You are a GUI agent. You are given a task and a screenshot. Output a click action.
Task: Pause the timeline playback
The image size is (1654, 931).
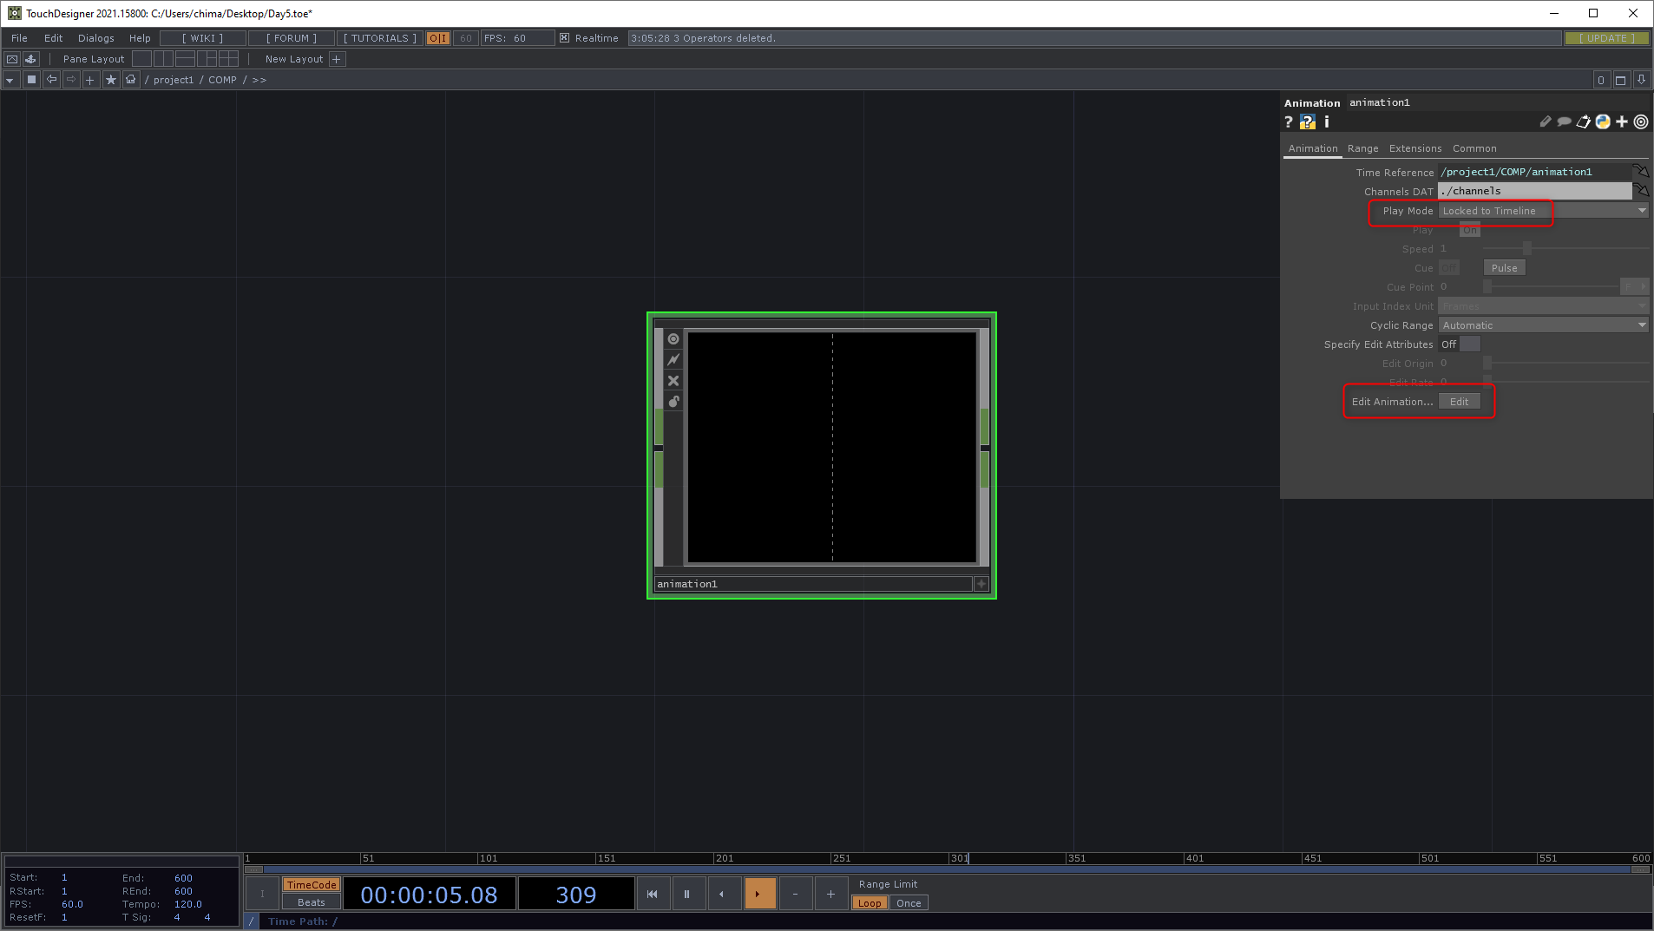686,894
